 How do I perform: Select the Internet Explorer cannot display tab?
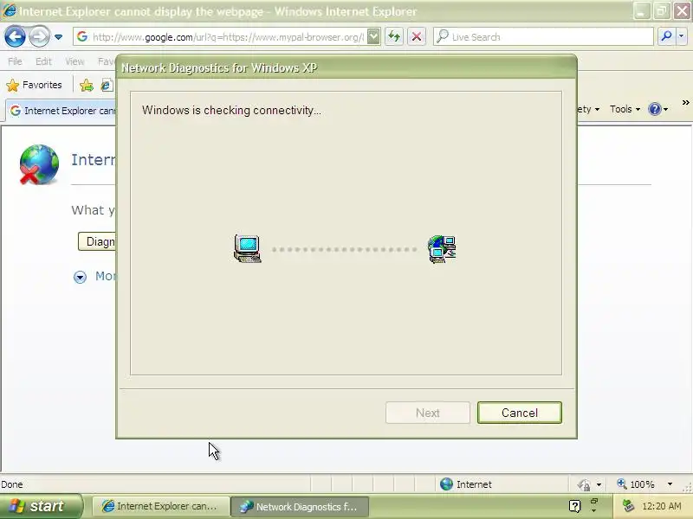(x=62, y=111)
